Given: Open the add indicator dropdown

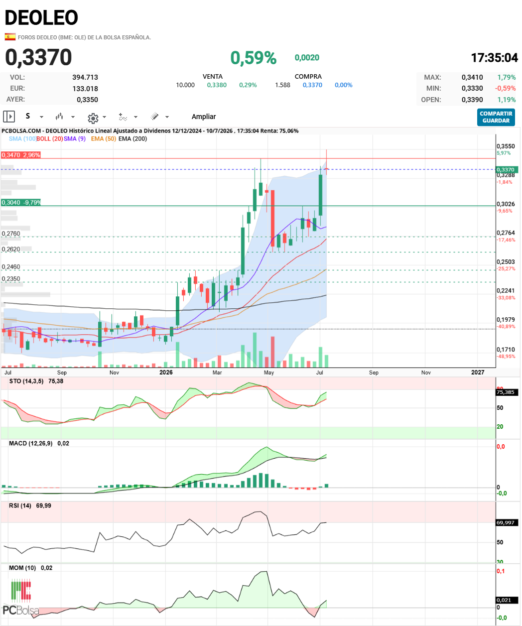Looking at the screenshot, I should [x=129, y=117].
